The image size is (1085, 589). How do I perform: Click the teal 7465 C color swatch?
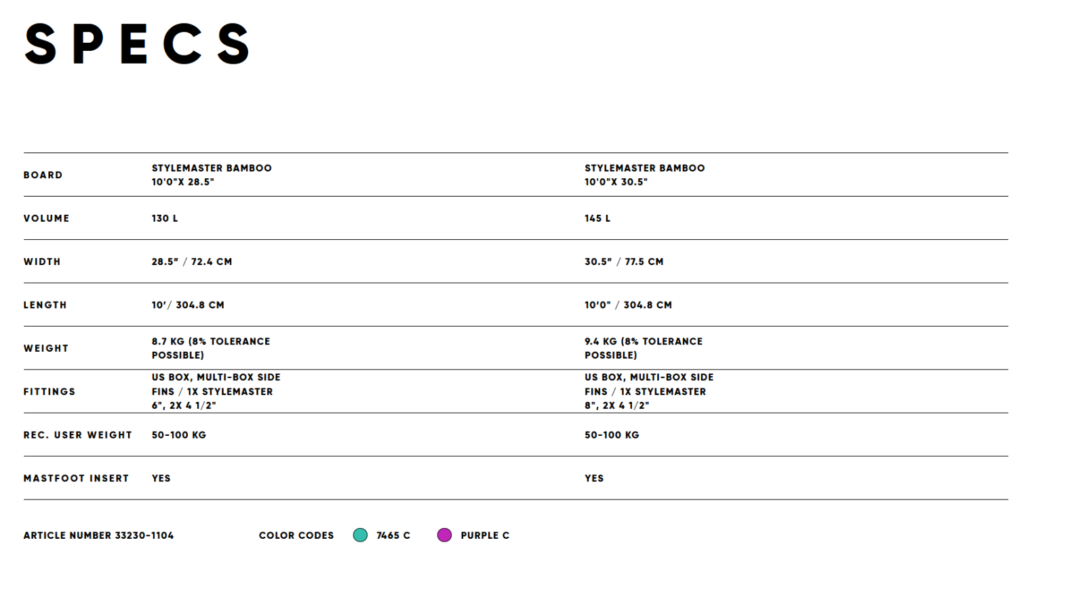pyautogui.click(x=360, y=535)
